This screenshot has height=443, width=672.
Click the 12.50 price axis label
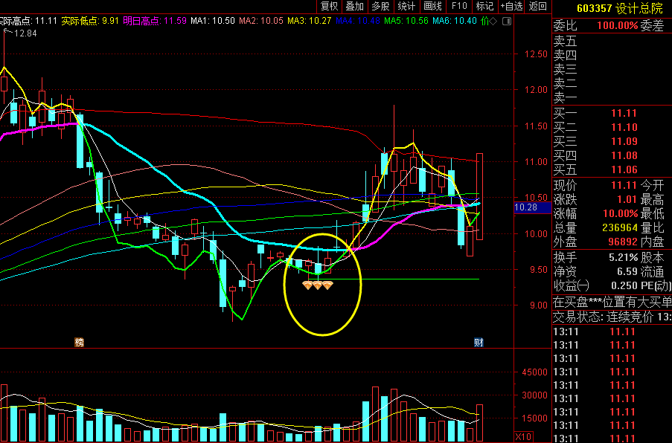coord(536,54)
